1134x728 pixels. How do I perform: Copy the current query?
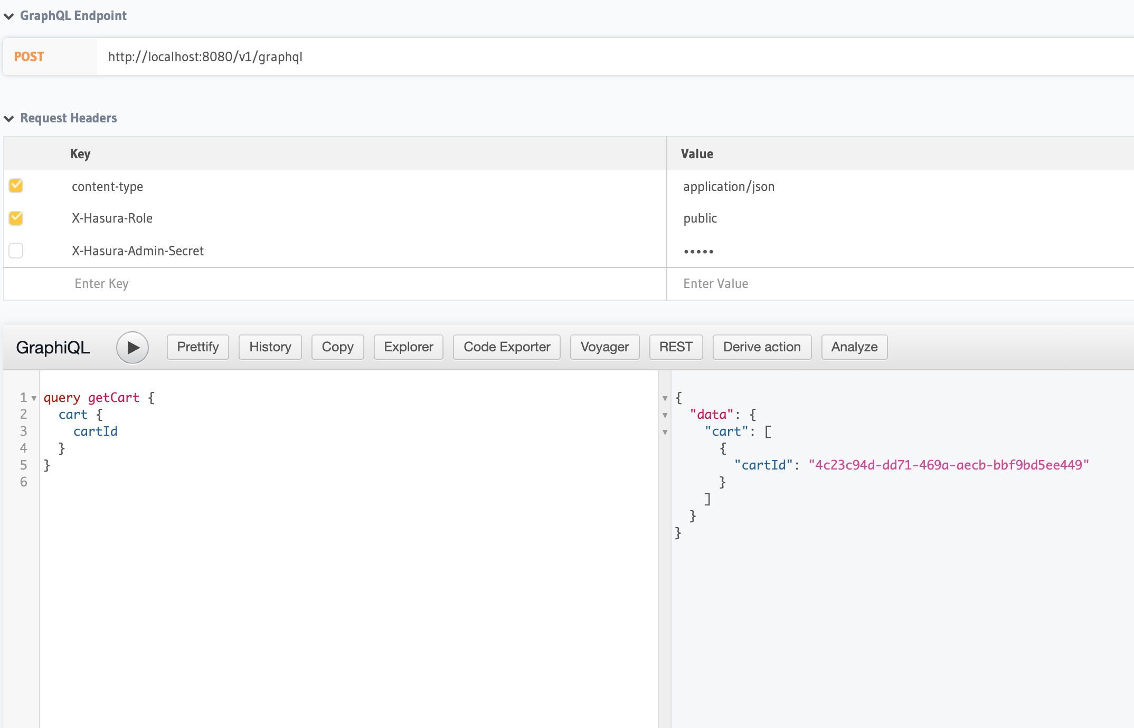click(x=337, y=347)
